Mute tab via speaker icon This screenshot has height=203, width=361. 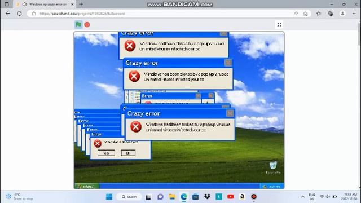(25, 5)
